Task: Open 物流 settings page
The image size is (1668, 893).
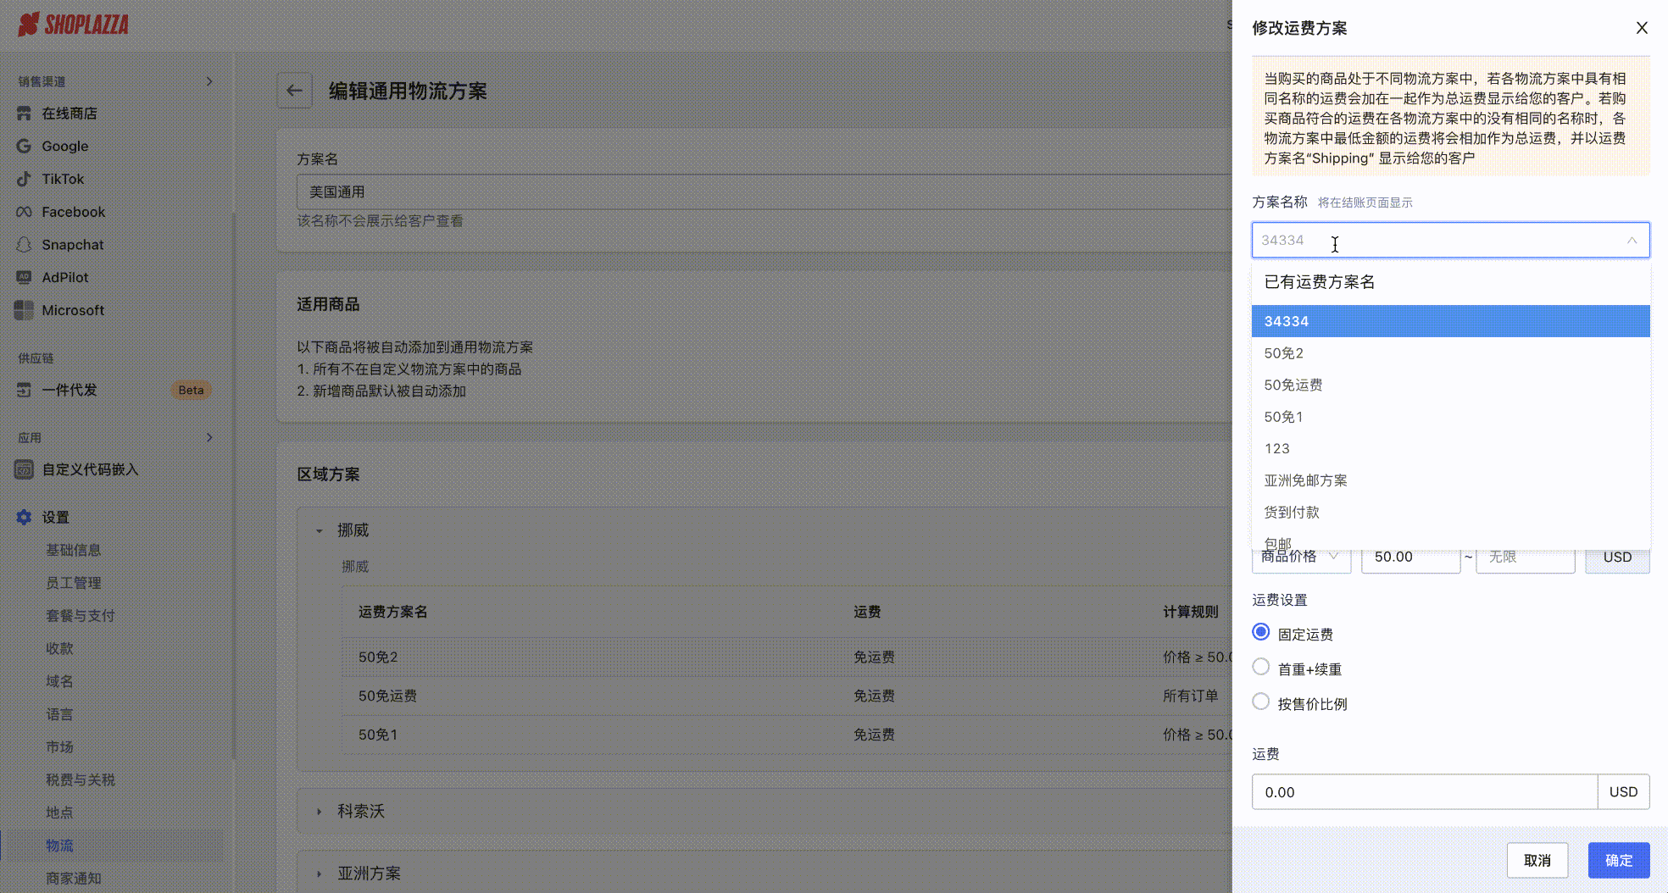Action: point(59,846)
